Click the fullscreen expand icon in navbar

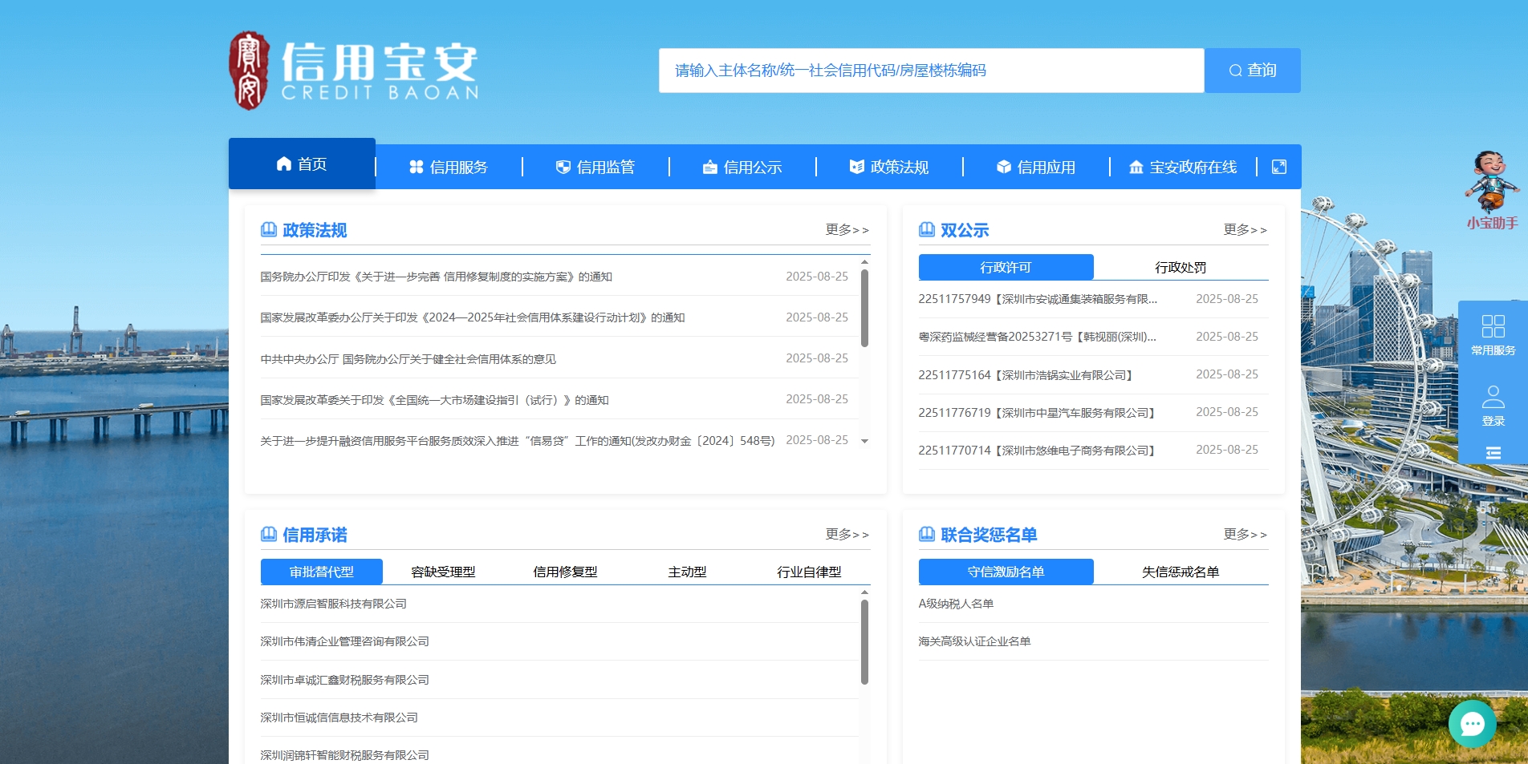[1279, 167]
